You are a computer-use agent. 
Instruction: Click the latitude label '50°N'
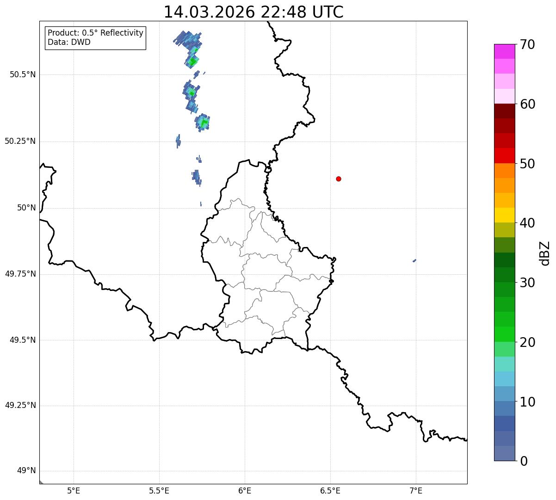pos(26,208)
